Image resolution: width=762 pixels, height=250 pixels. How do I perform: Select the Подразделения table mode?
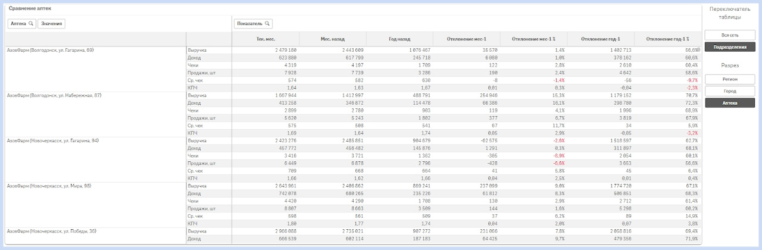tap(729, 47)
